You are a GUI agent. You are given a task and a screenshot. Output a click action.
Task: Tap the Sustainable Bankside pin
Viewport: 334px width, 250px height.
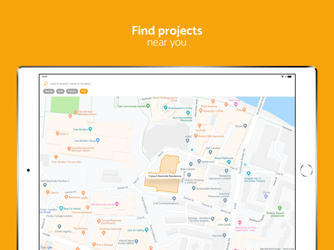pos(194,188)
